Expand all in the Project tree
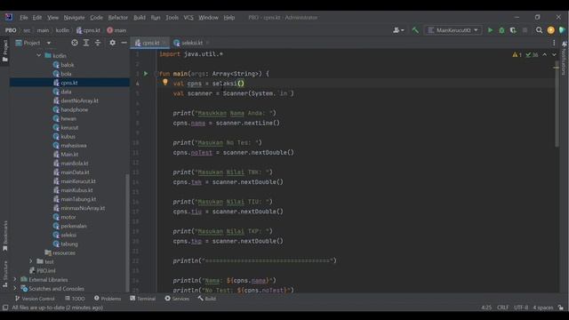This screenshot has width=569, height=320. 86,43
